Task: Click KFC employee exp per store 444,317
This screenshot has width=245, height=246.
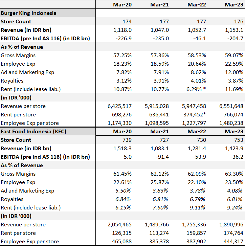Action: coord(233,242)
